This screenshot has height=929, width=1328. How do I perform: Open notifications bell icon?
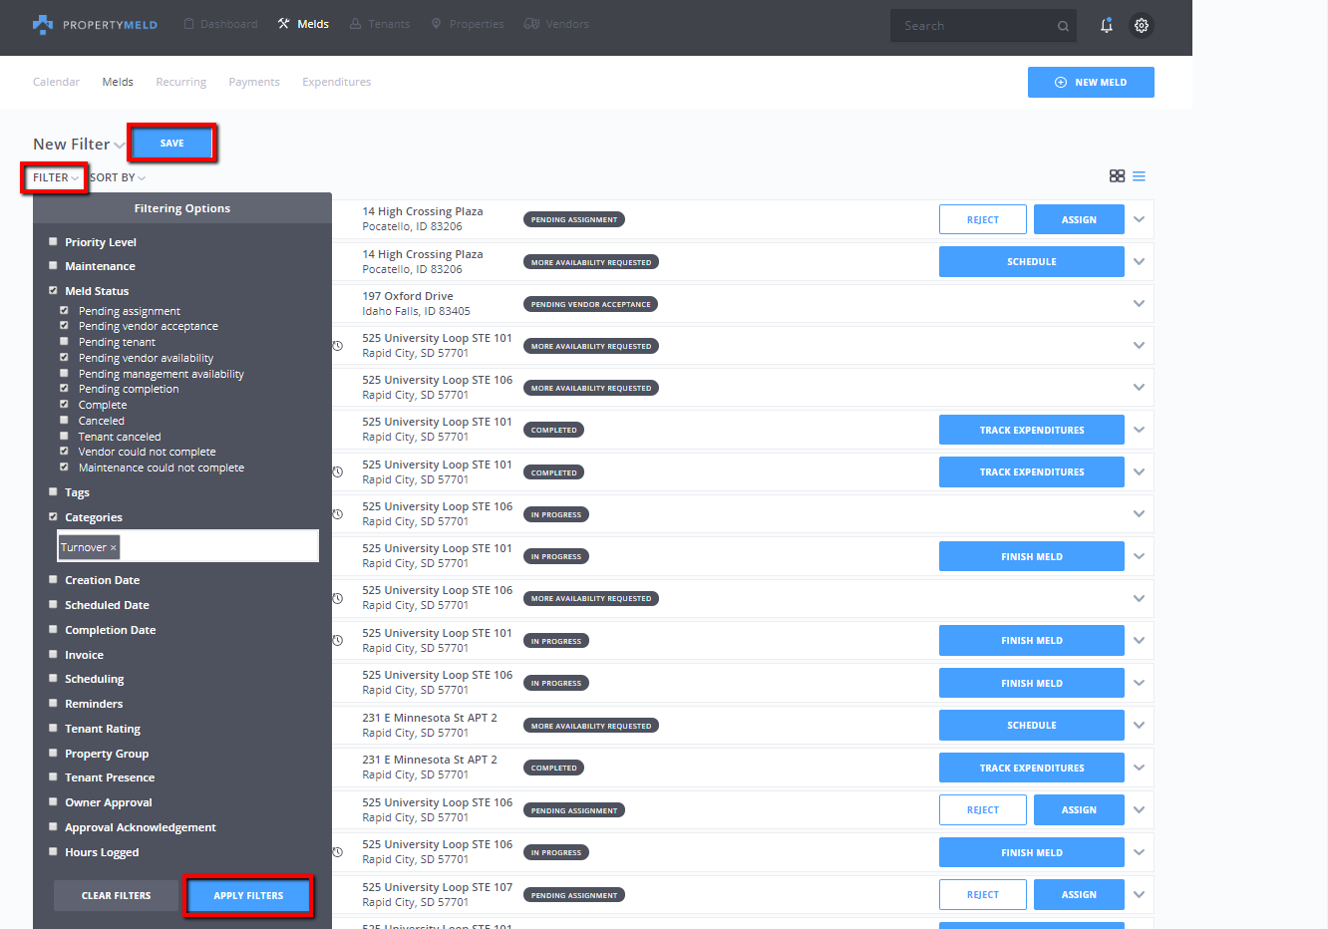(x=1106, y=26)
